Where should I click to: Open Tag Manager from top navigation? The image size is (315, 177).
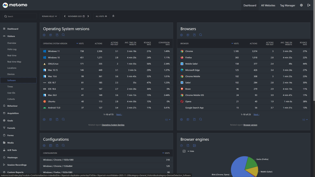pos(287,5)
